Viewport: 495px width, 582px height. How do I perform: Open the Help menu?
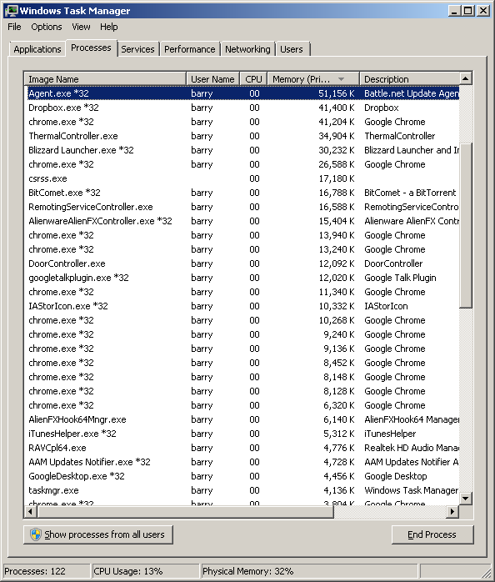pos(108,27)
